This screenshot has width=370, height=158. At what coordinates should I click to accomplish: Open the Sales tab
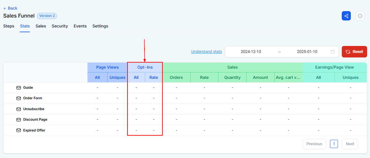pos(41,26)
